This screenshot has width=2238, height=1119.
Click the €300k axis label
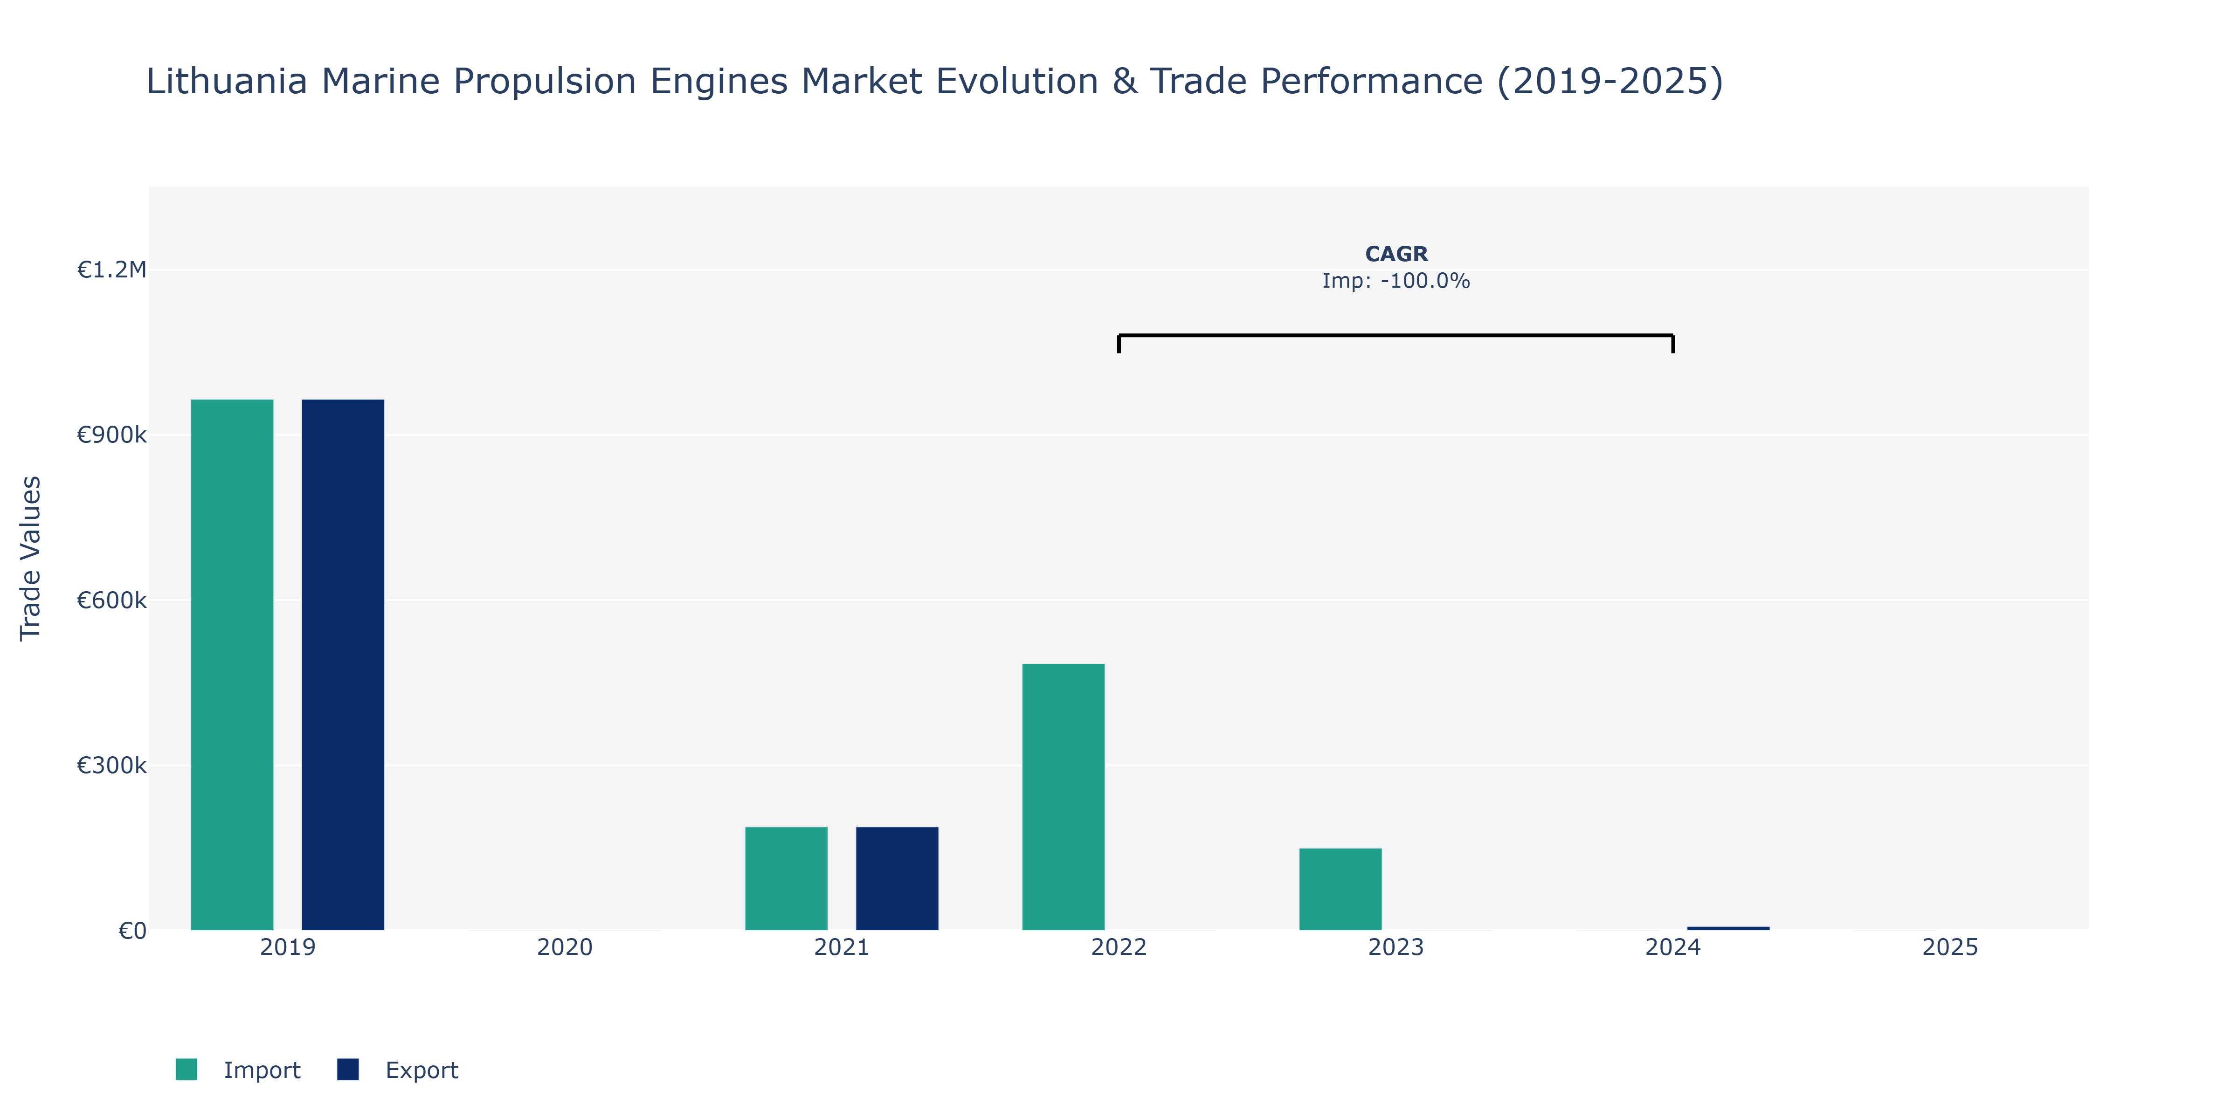coord(111,766)
